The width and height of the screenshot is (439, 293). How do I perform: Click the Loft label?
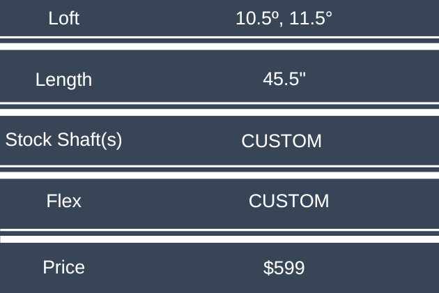pyautogui.click(x=63, y=19)
